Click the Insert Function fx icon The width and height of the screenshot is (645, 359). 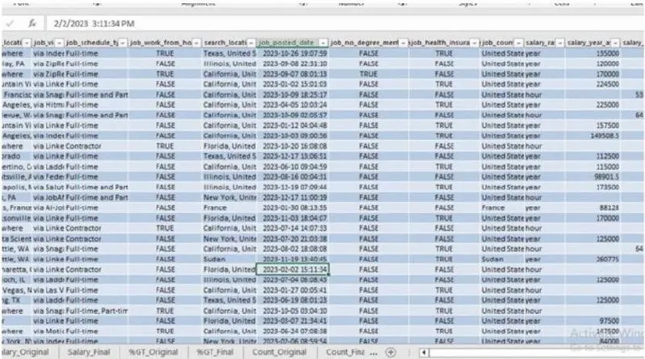(32, 23)
